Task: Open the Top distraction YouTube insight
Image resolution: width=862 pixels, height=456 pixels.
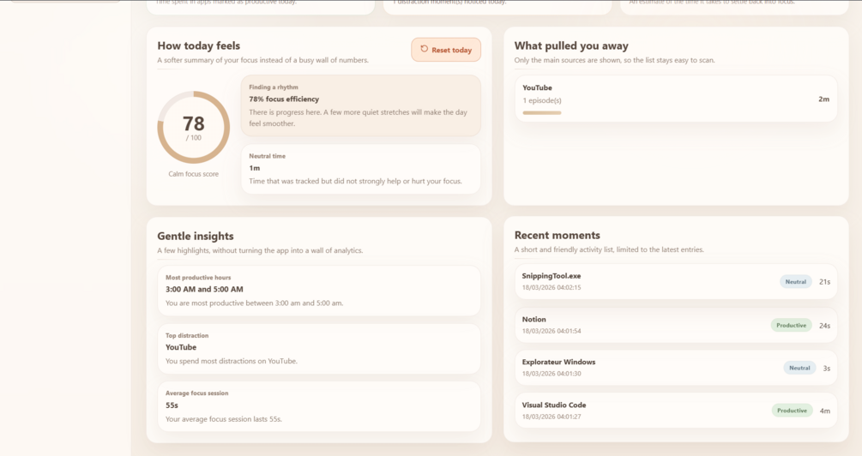Action: (318, 348)
